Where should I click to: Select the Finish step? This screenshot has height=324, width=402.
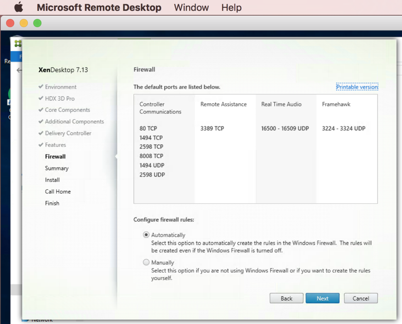(52, 203)
